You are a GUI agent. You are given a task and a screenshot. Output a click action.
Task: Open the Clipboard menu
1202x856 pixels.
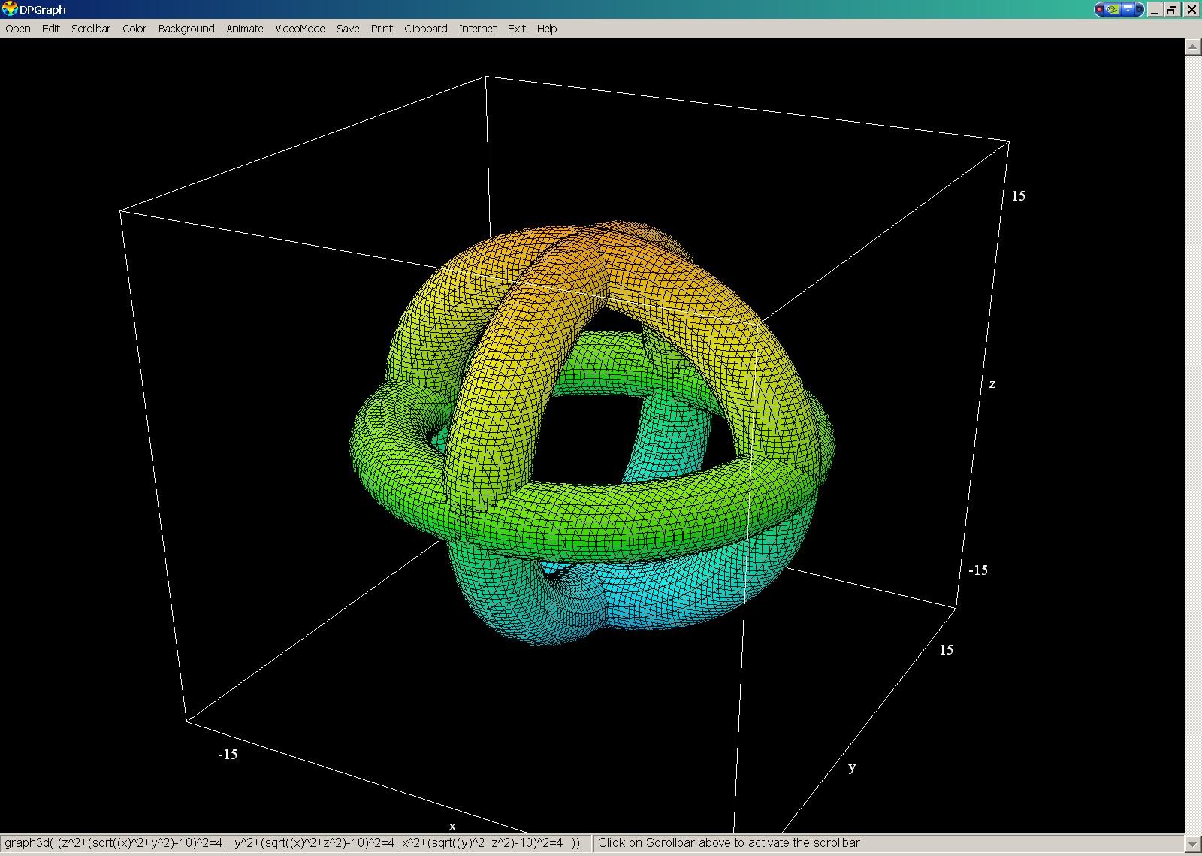click(x=425, y=29)
